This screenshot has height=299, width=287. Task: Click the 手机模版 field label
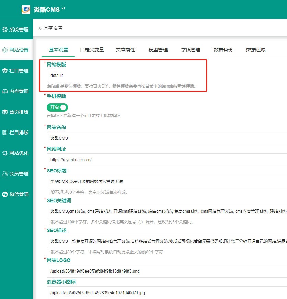(x=56, y=96)
